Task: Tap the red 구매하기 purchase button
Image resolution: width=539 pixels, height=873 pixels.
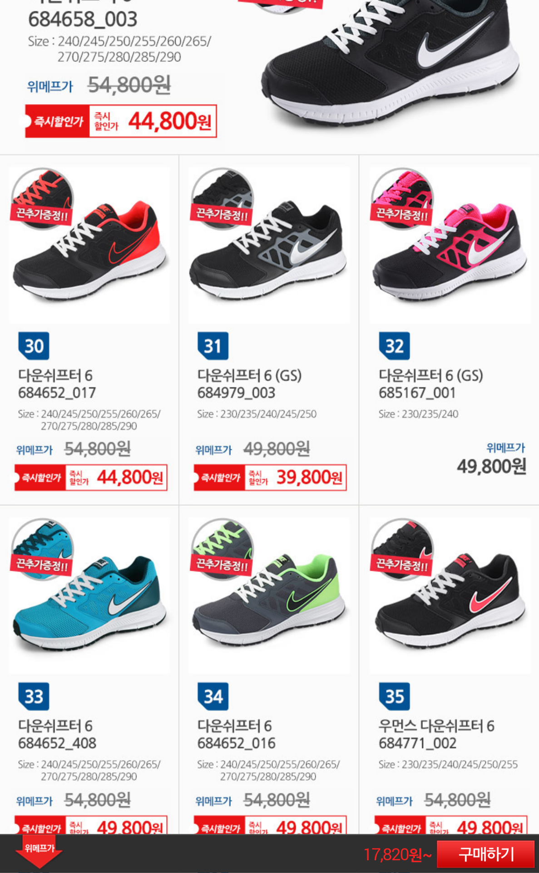Action: pyautogui.click(x=485, y=854)
